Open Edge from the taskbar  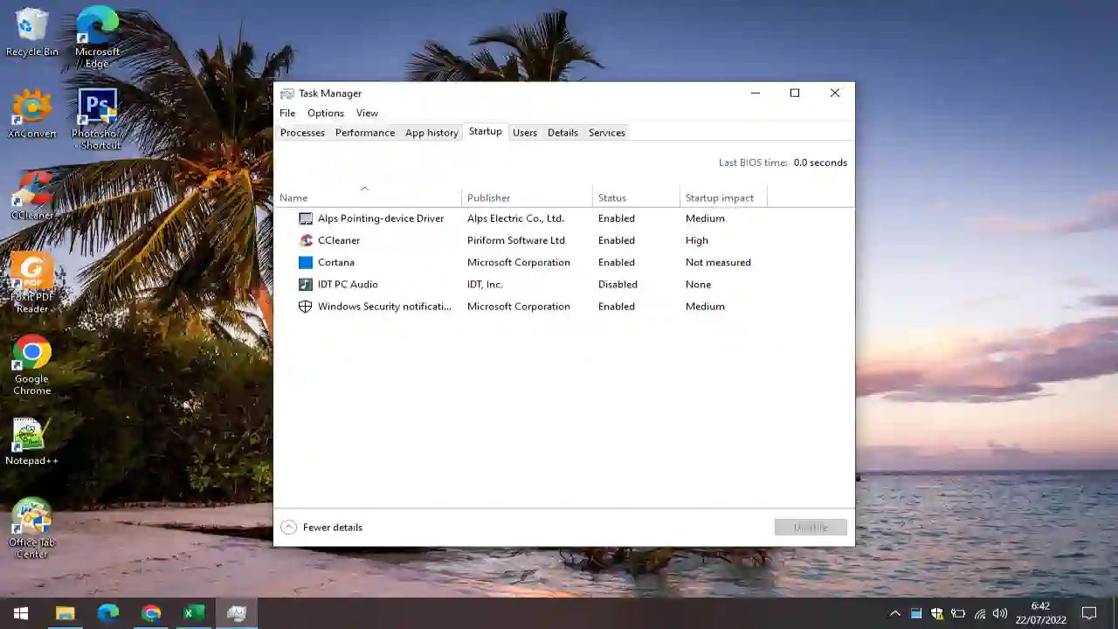click(107, 613)
